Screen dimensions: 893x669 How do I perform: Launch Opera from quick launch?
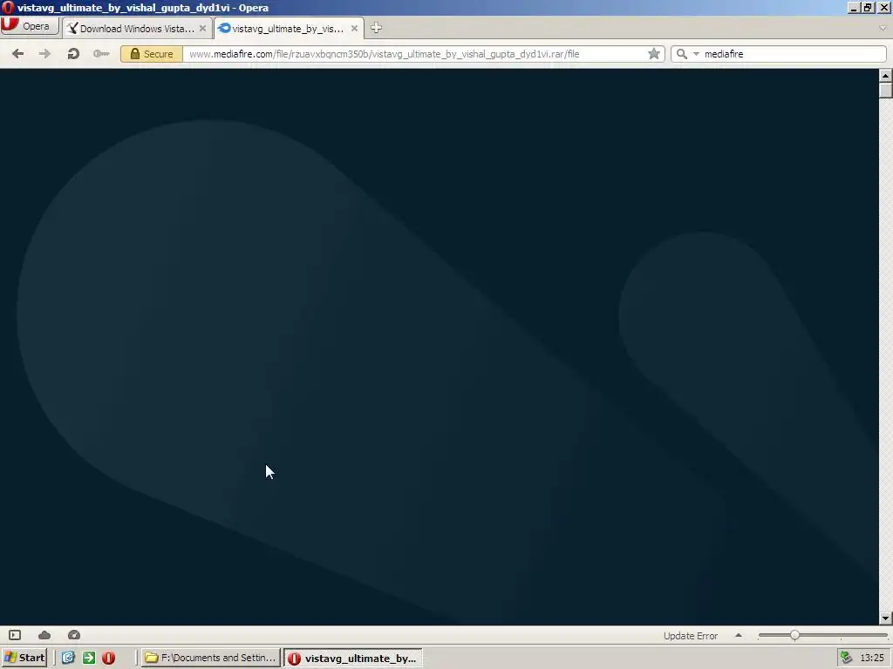point(109,658)
